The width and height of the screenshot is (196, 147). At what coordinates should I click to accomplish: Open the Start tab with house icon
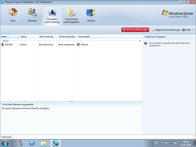[13, 16]
